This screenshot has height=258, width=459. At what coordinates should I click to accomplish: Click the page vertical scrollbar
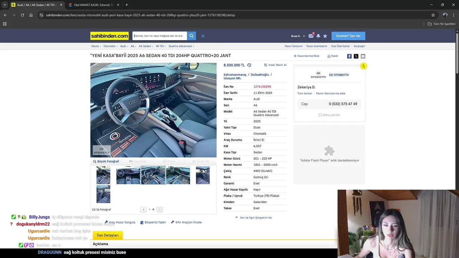click(x=457, y=54)
